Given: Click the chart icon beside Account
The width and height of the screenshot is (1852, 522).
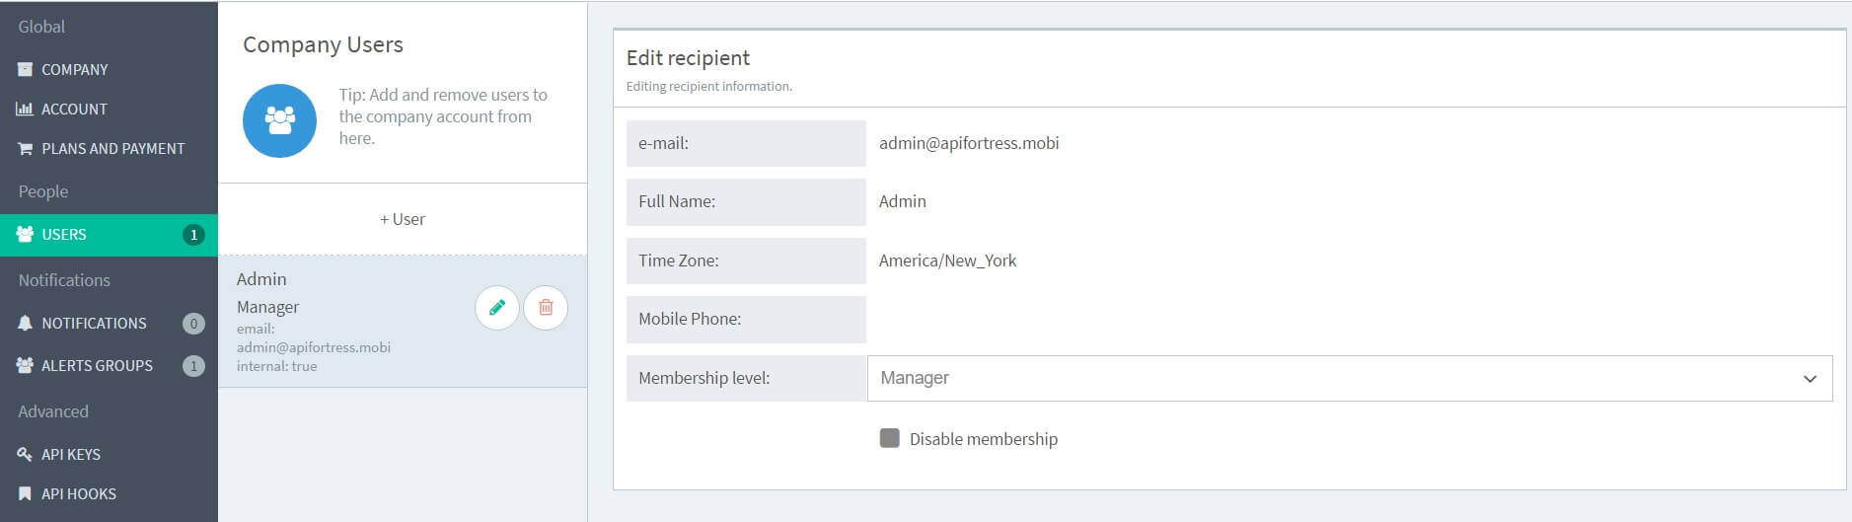Looking at the screenshot, I should pos(25,110).
